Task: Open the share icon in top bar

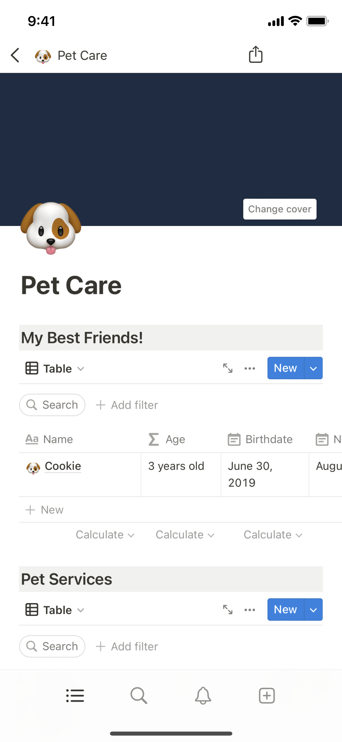Action: (255, 55)
